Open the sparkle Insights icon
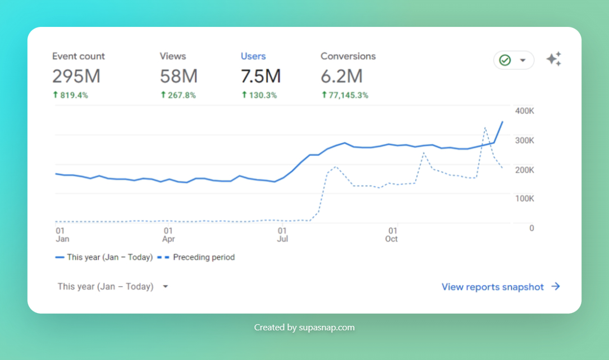This screenshot has height=360, width=609. 553,59
